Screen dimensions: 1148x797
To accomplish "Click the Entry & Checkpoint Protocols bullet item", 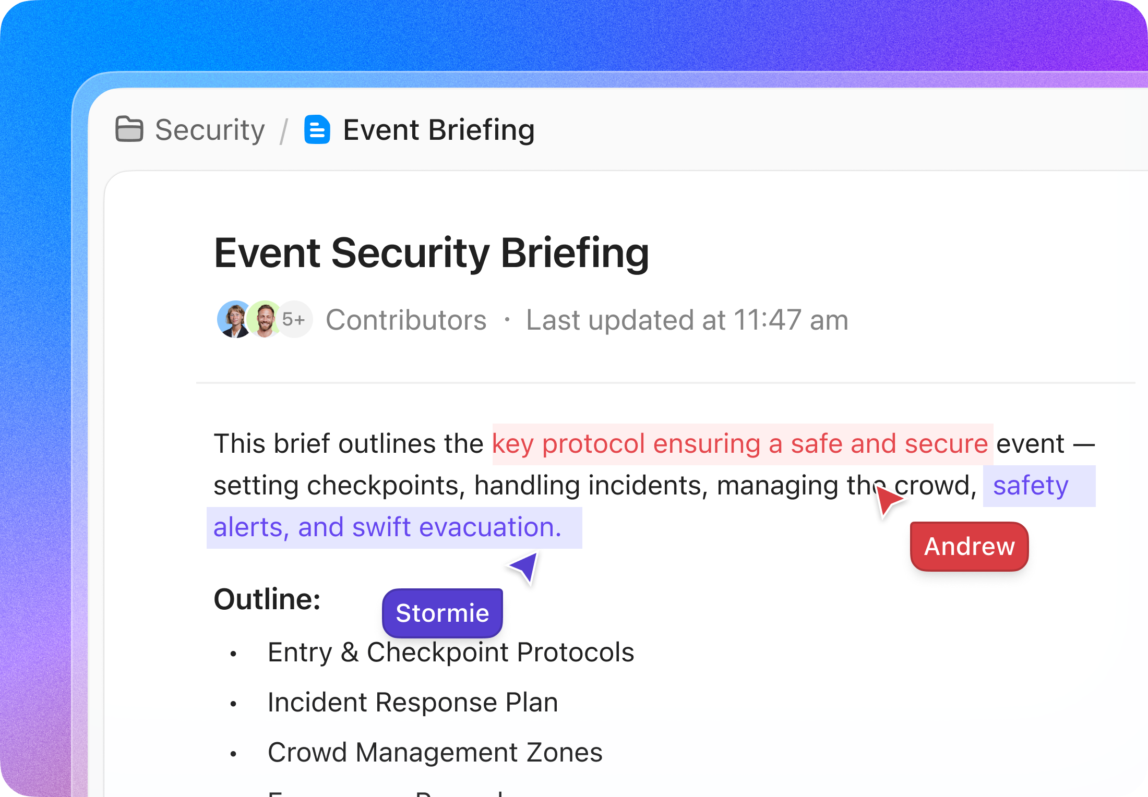I will [x=451, y=652].
